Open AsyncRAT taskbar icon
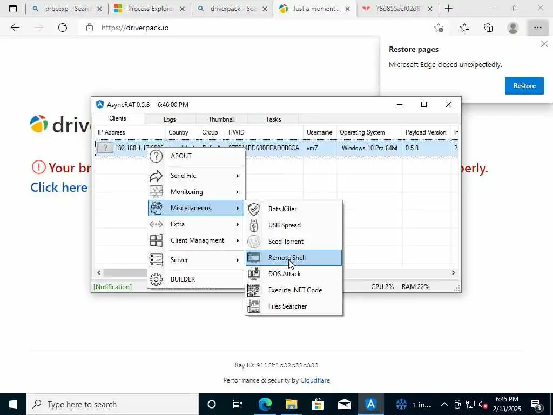This screenshot has height=415, width=553. click(370, 404)
